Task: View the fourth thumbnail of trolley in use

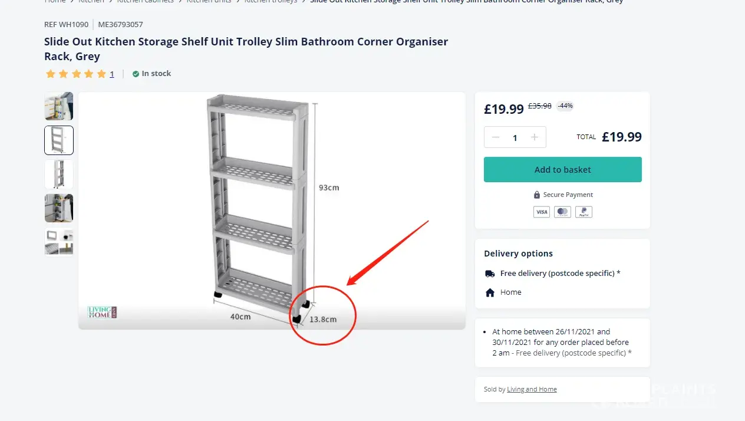Action: pos(59,208)
